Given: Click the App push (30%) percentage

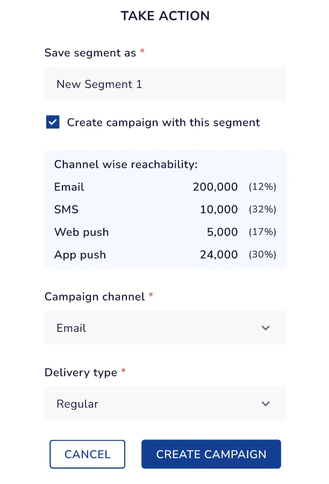Looking at the screenshot, I should pyautogui.click(x=262, y=255).
